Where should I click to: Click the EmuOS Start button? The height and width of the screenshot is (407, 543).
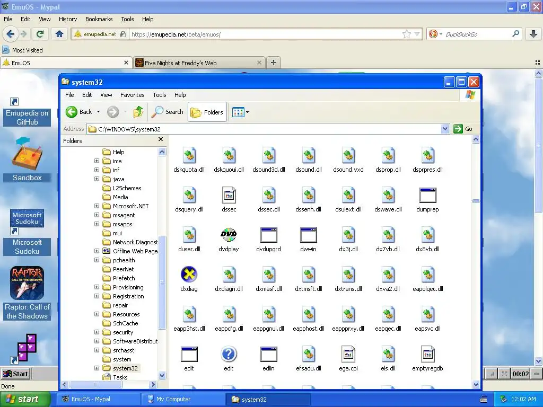coord(15,374)
